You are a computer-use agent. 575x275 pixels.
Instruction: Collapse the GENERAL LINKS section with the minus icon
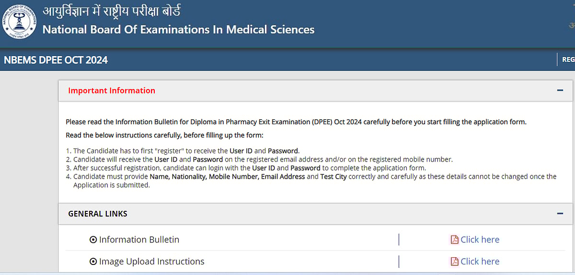pyautogui.click(x=560, y=214)
